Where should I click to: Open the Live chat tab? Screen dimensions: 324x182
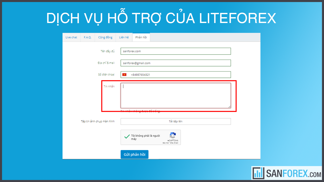click(x=71, y=37)
